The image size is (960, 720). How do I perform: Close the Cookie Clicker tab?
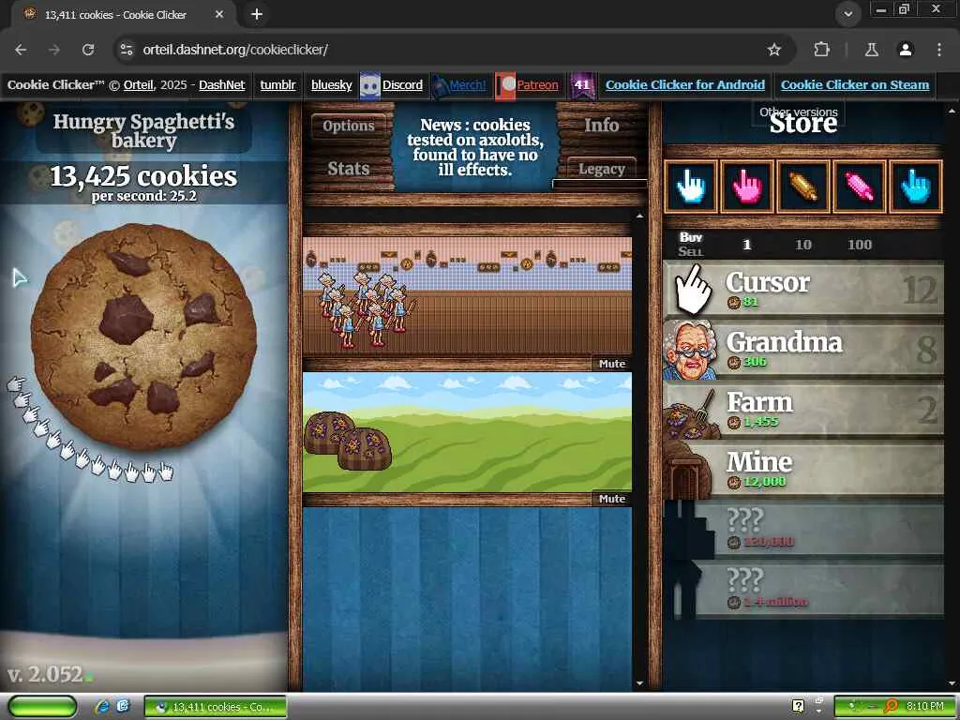click(219, 14)
